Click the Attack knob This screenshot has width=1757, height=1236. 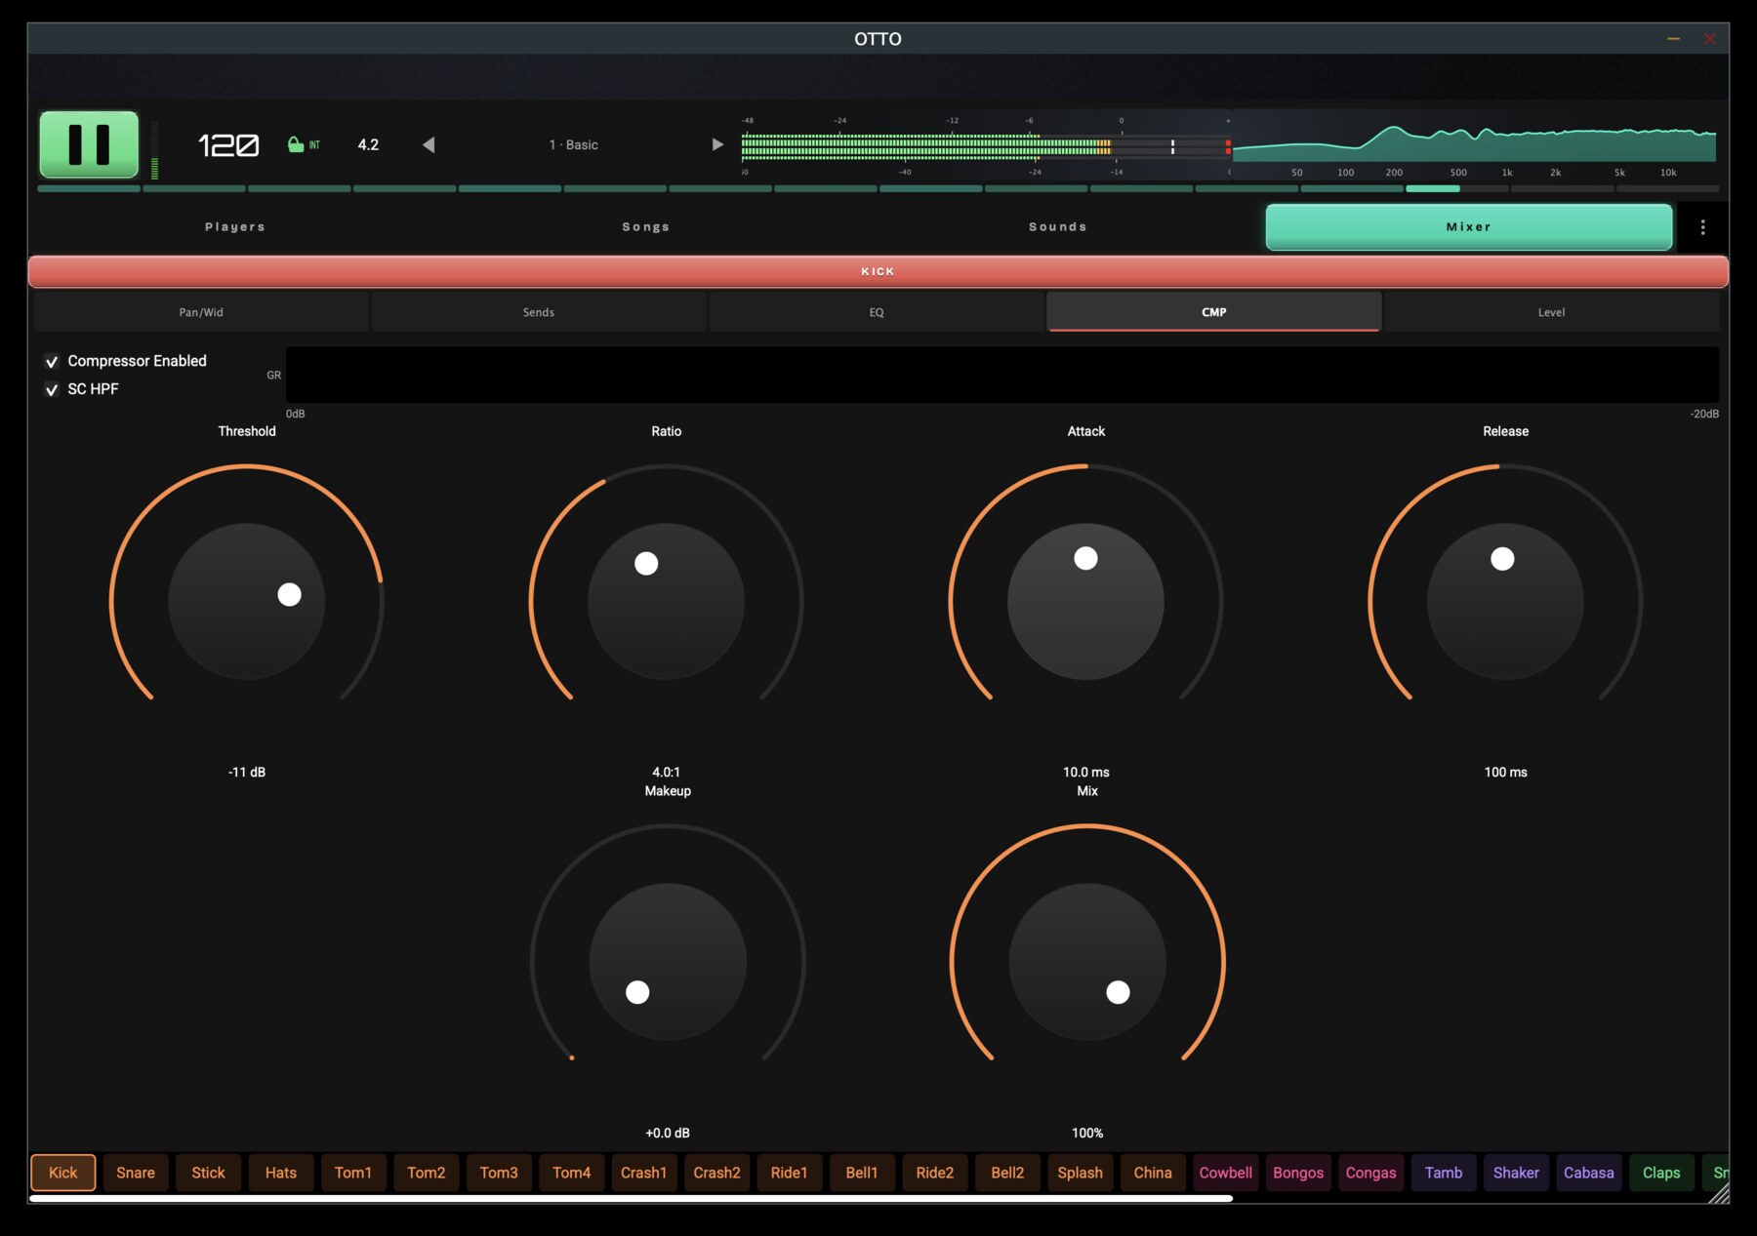[1086, 602]
